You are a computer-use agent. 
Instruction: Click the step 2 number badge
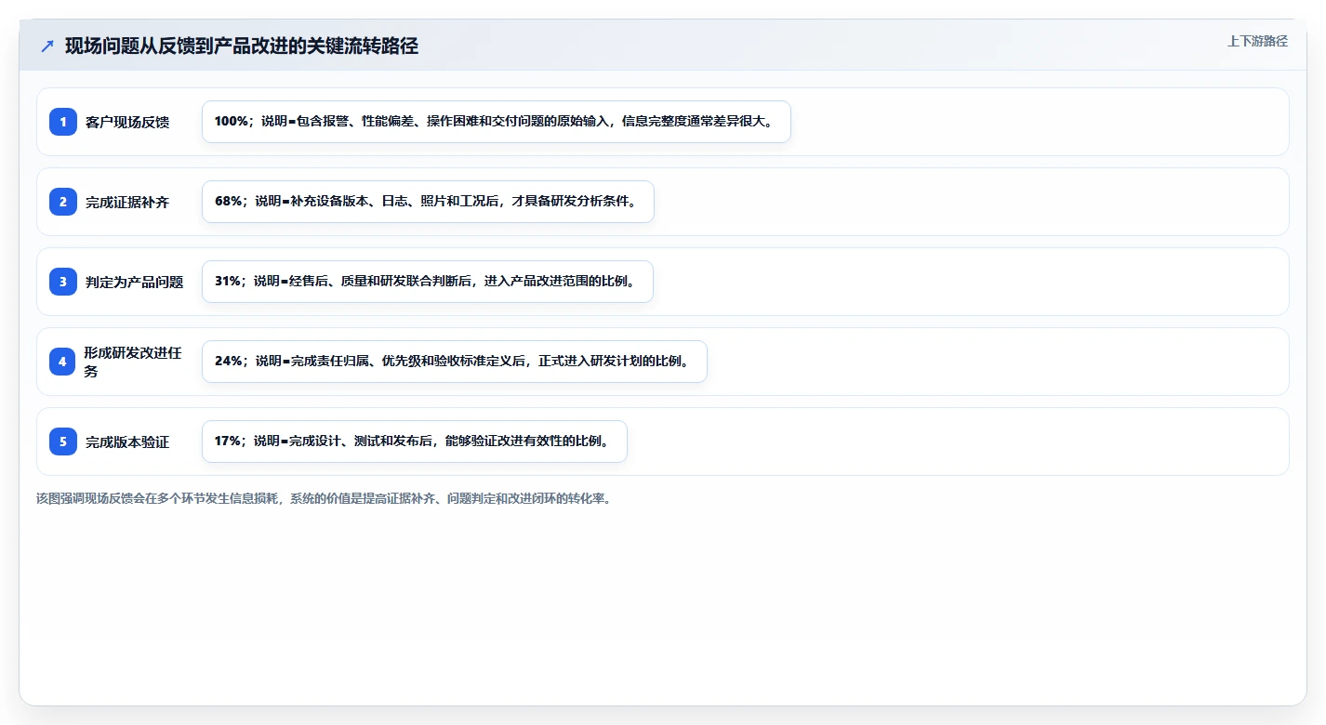pos(63,202)
